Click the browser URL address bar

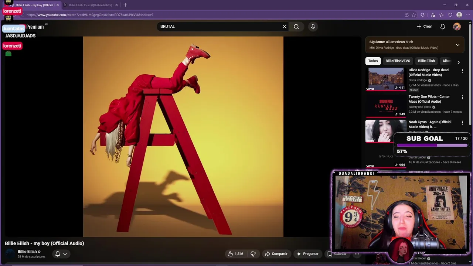pos(212,15)
